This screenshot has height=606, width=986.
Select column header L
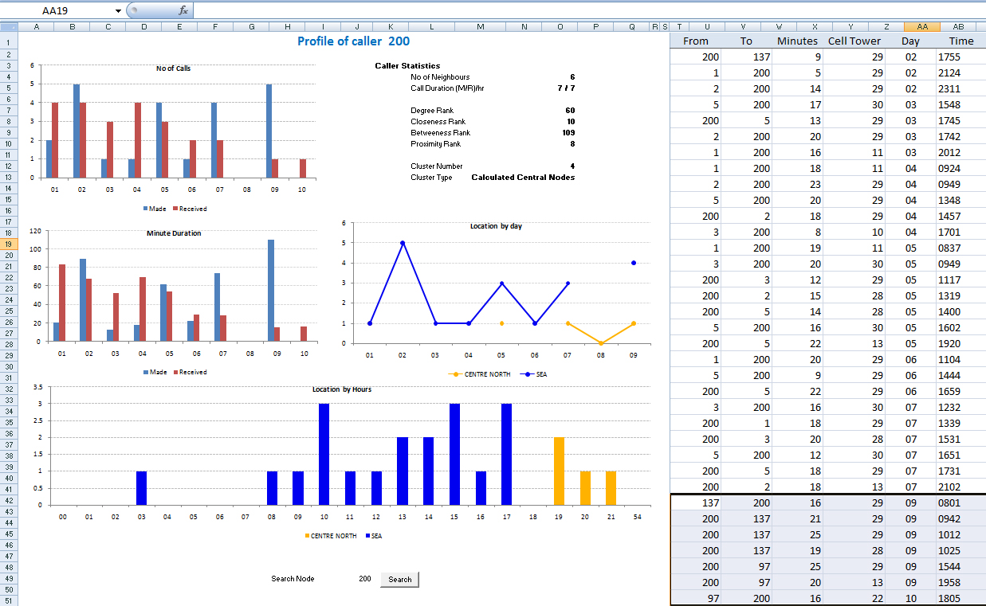tap(431, 27)
